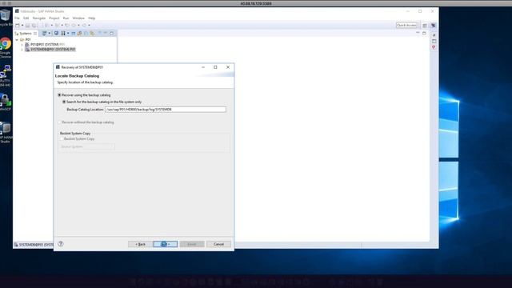Click the 'Specify location of the backup catalog' text

tap(85, 82)
